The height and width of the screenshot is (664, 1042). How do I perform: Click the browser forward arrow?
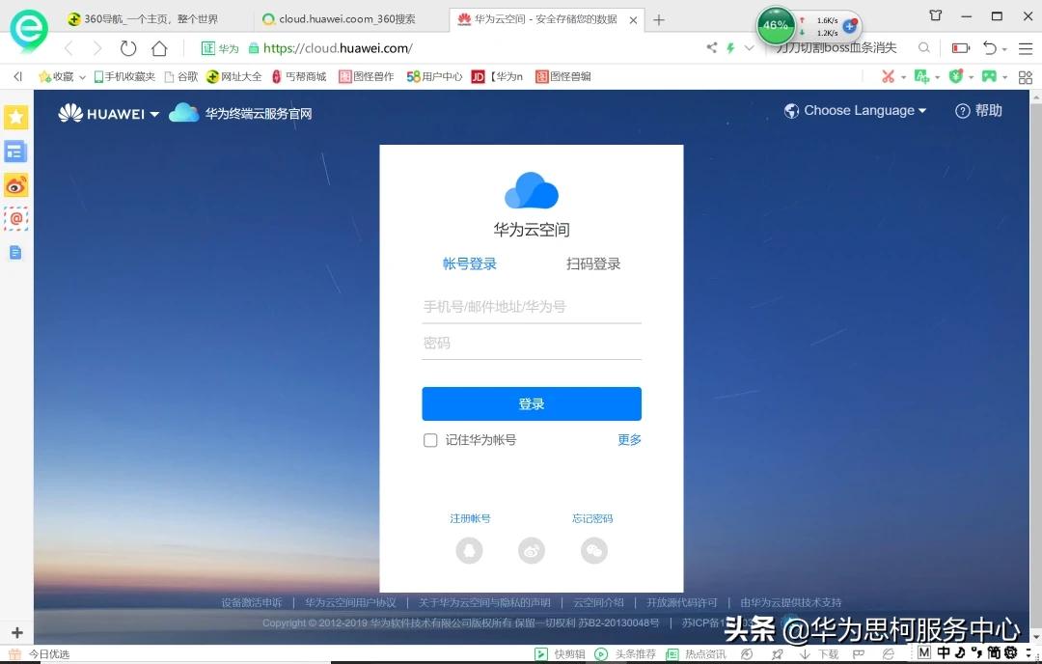[97, 48]
